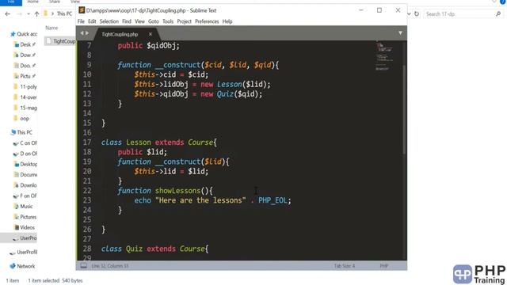Open recent locations dropdown in Explorer

click(x=29, y=14)
